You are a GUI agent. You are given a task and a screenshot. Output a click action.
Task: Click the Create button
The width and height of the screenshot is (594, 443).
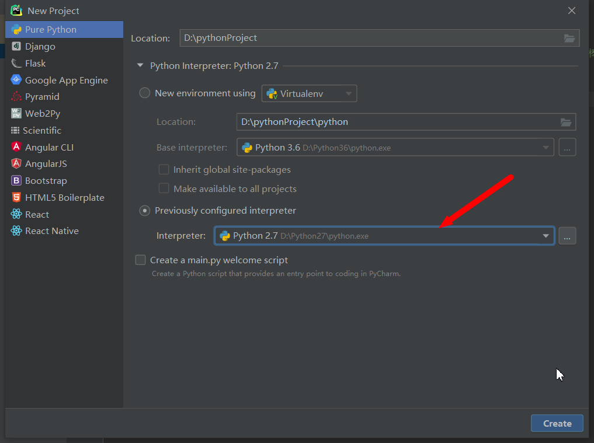click(x=557, y=423)
